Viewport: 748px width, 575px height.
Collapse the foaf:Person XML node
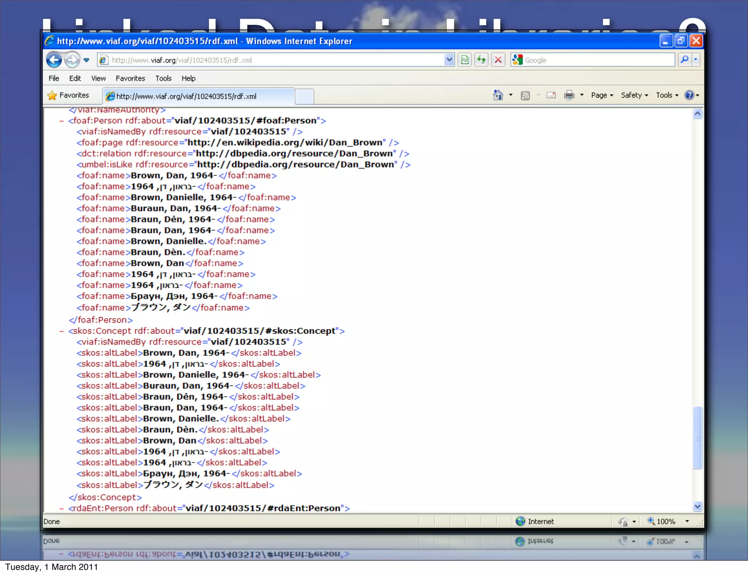point(61,121)
